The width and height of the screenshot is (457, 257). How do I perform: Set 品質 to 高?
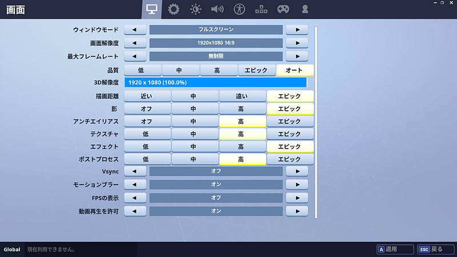(219, 70)
